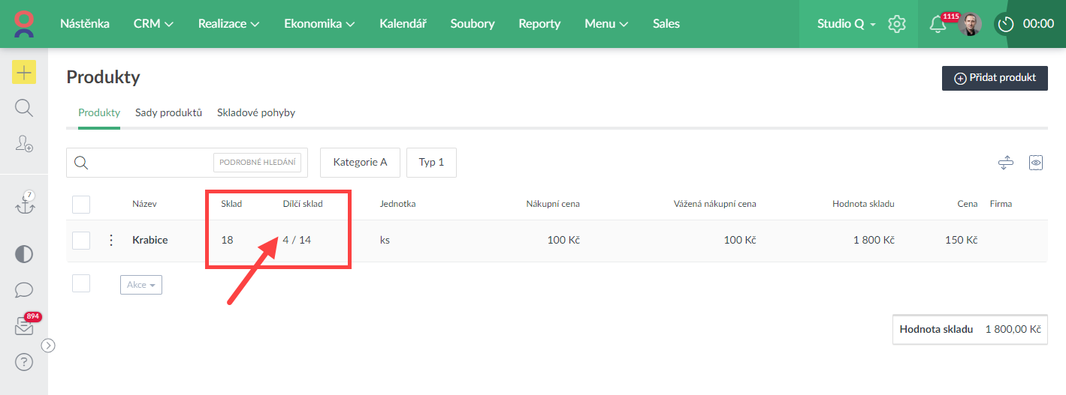Click the help question mark icon
This screenshot has height=395, width=1066.
pos(24,363)
